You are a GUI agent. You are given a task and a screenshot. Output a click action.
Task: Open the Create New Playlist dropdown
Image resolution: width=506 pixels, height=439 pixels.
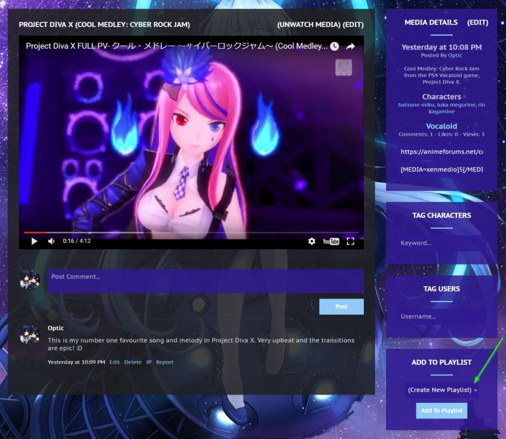pyautogui.click(x=442, y=390)
